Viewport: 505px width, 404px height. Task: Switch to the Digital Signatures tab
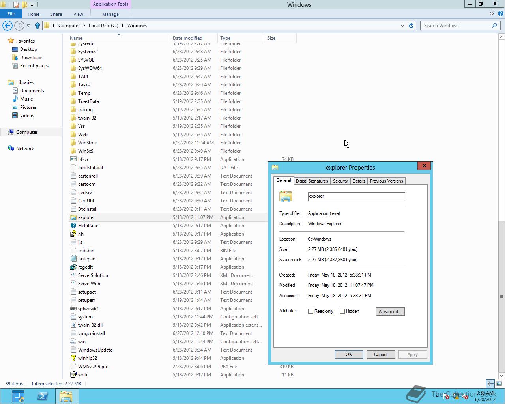pyautogui.click(x=312, y=181)
